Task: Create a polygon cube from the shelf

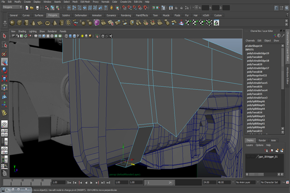Action: (19, 23)
